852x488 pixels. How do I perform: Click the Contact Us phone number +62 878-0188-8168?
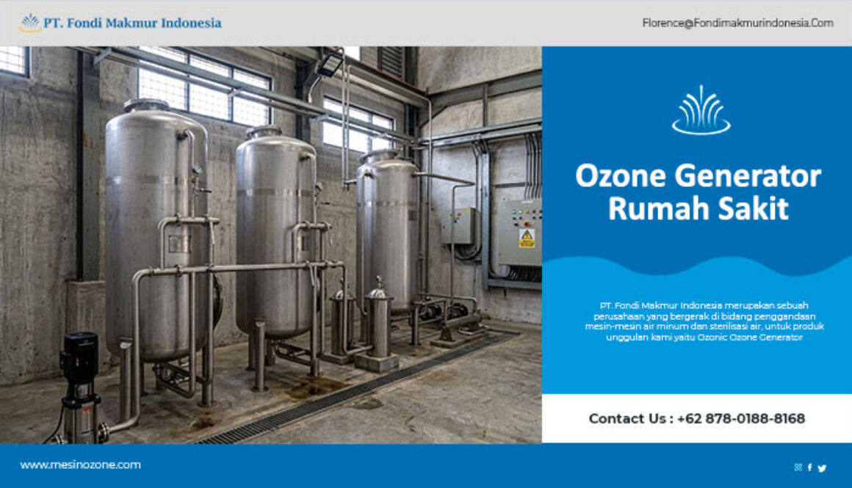pos(696,418)
